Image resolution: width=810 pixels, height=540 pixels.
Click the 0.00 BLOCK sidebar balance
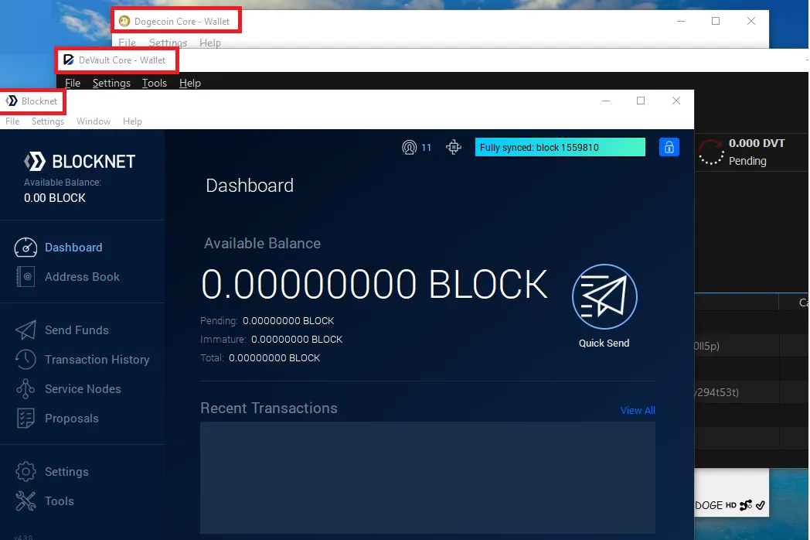[55, 197]
